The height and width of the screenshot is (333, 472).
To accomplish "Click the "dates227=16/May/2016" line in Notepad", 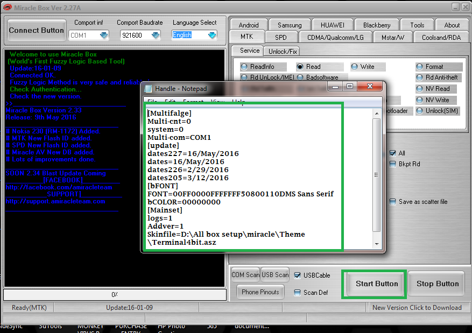I will tap(193, 153).
